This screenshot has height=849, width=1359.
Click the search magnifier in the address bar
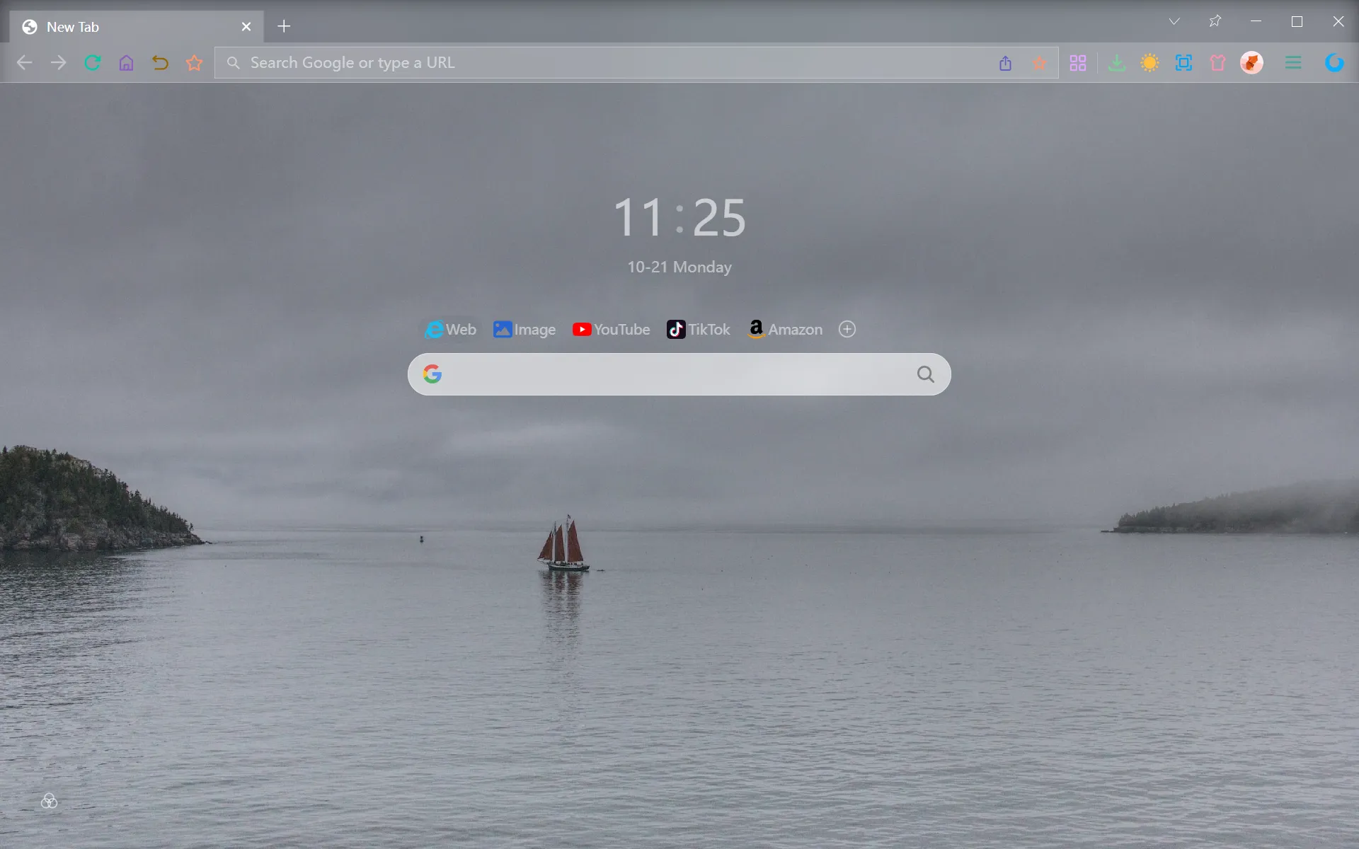[x=233, y=63]
